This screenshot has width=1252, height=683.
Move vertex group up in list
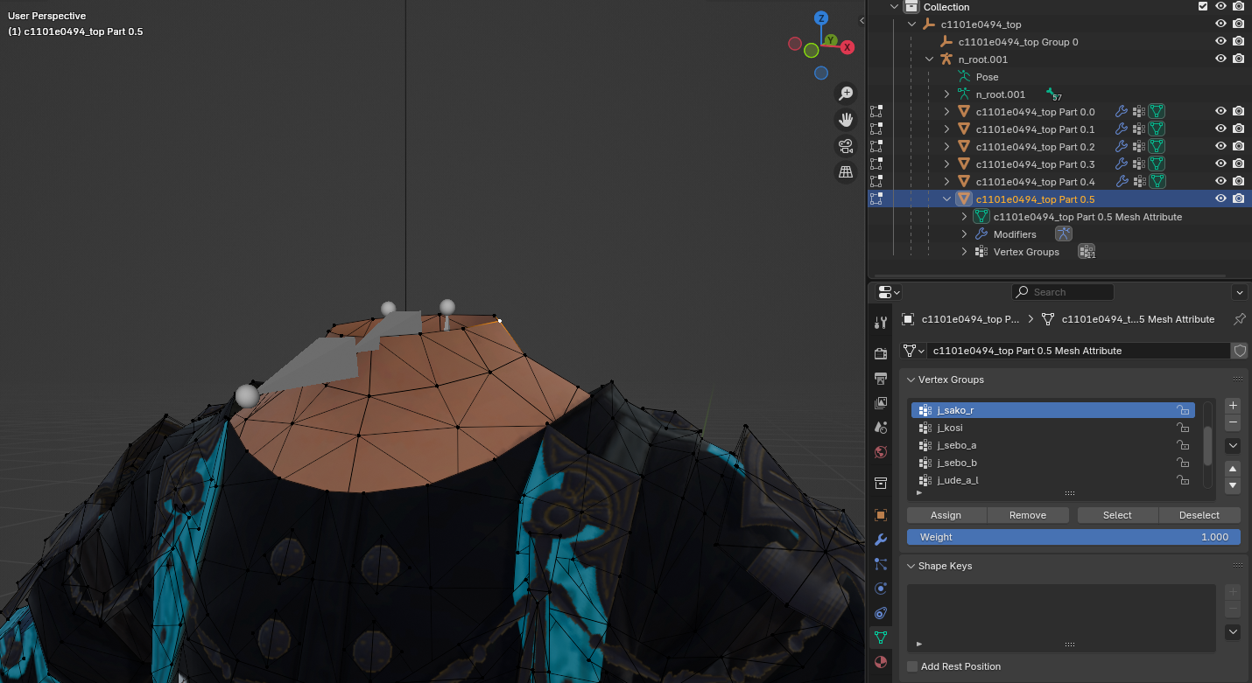tap(1233, 470)
